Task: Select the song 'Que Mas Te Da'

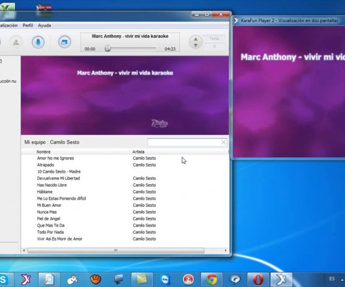Action: (x=51, y=226)
